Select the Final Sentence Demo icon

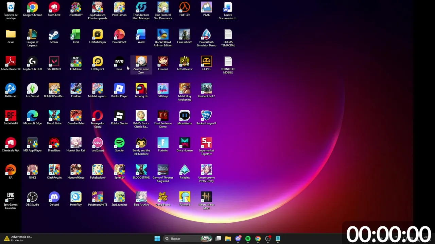coord(163,119)
